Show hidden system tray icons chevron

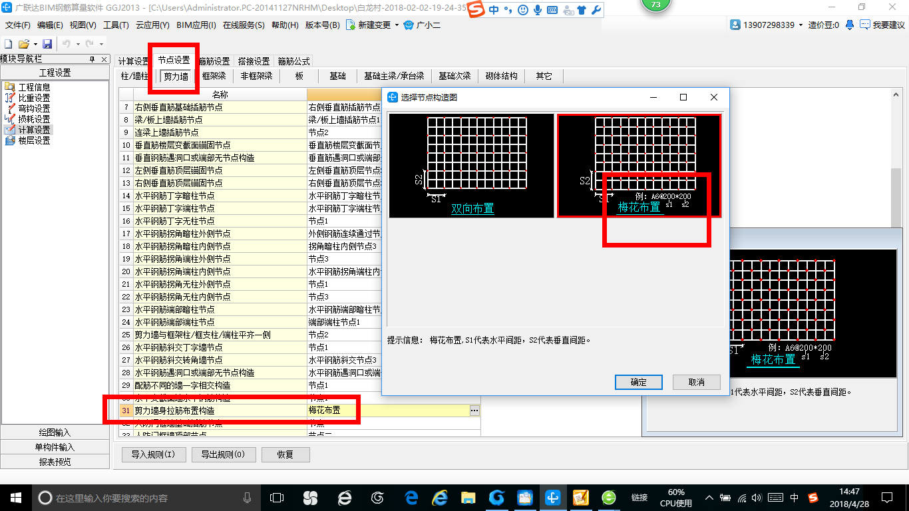pyautogui.click(x=710, y=497)
